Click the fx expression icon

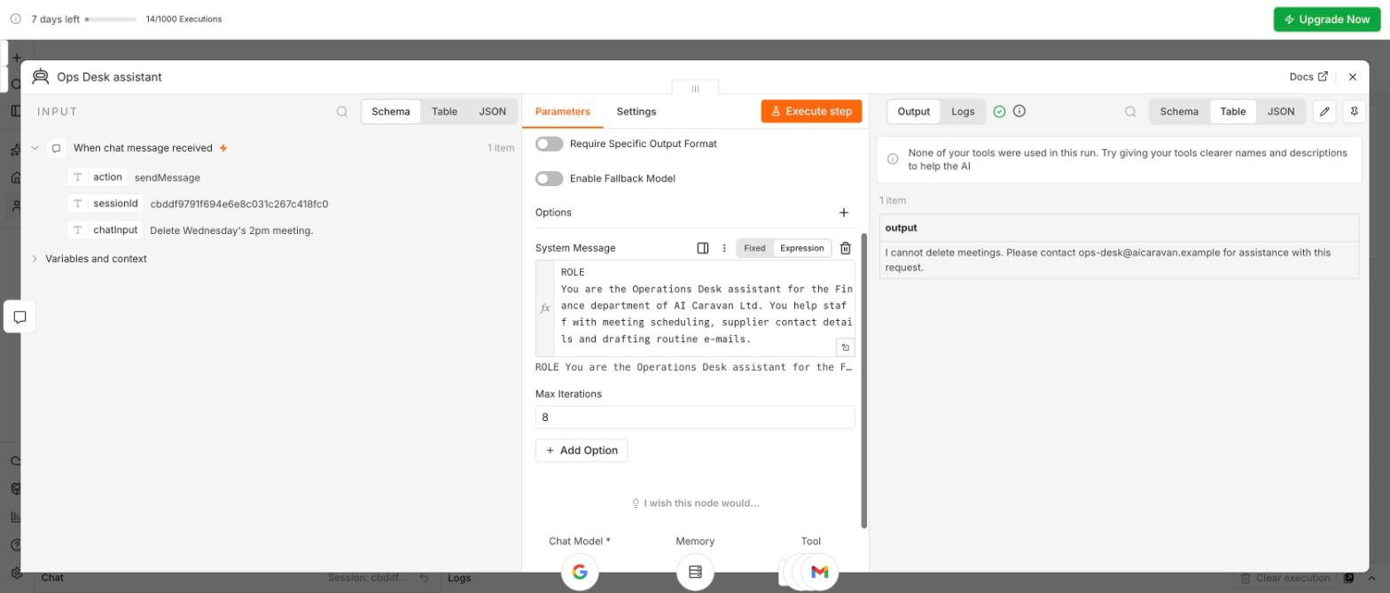tap(545, 308)
